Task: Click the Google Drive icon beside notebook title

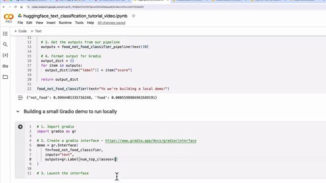Action: (20, 16)
